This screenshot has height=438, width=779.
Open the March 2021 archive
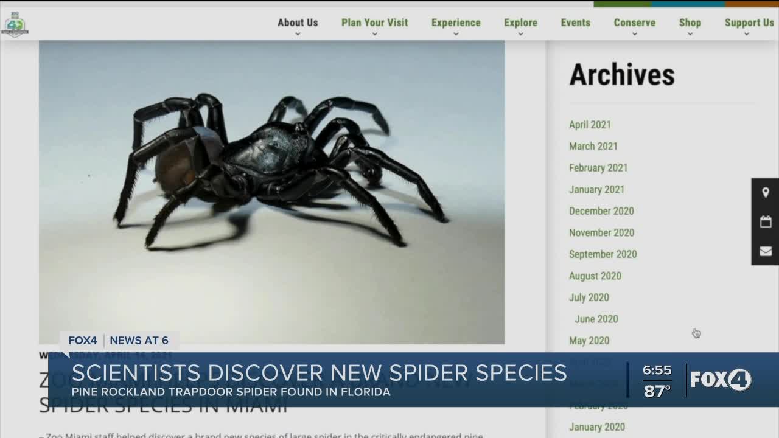(593, 146)
